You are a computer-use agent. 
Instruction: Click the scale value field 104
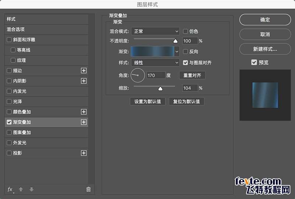pos(190,88)
